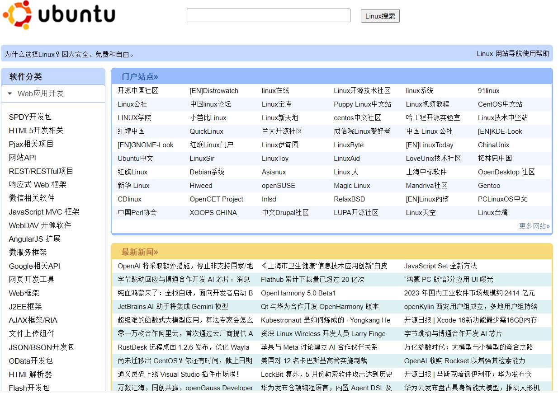Read RustDesk 远程桌面 1.2.6 发布 news

click(184, 347)
